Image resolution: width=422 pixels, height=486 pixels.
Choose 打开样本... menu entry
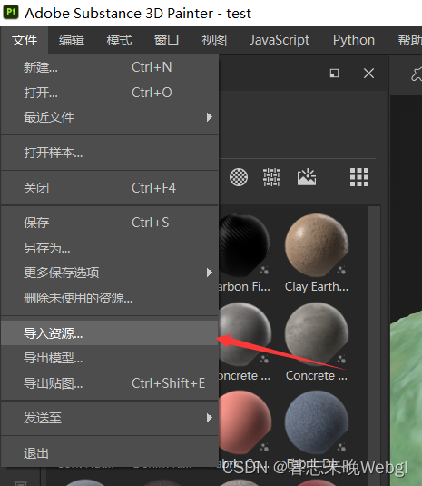tap(109, 153)
